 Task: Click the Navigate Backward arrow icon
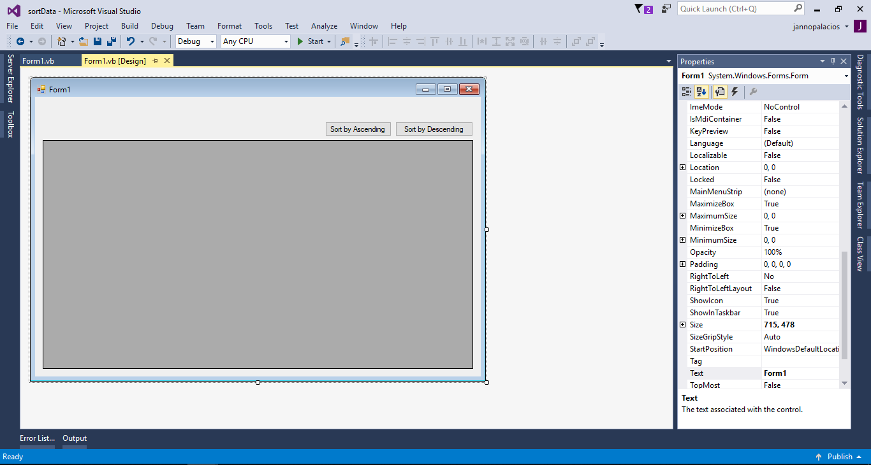[20, 41]
